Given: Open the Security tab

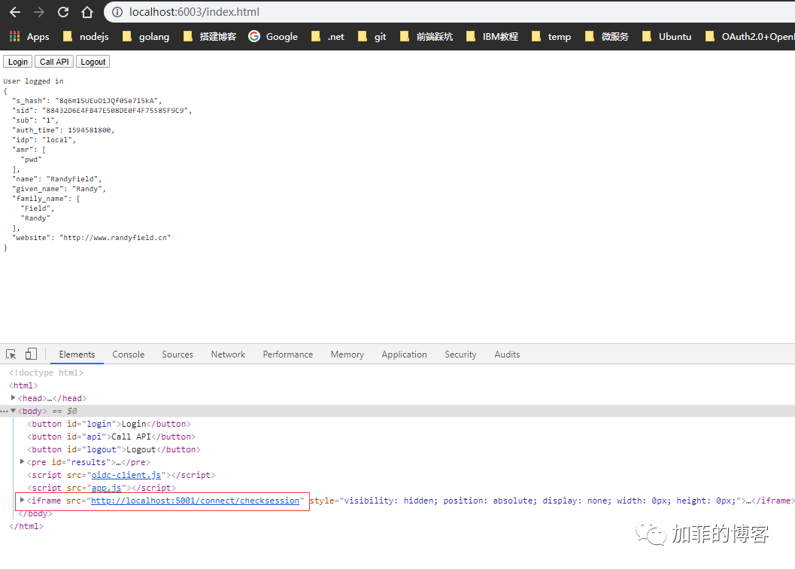Looking at the screenshot, I should pos(460,354).
